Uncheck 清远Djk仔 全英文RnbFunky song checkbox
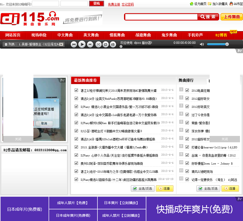 (76, 98)
